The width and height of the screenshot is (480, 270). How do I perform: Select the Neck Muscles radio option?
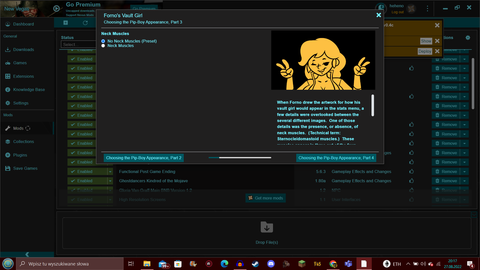click(103, 46)
